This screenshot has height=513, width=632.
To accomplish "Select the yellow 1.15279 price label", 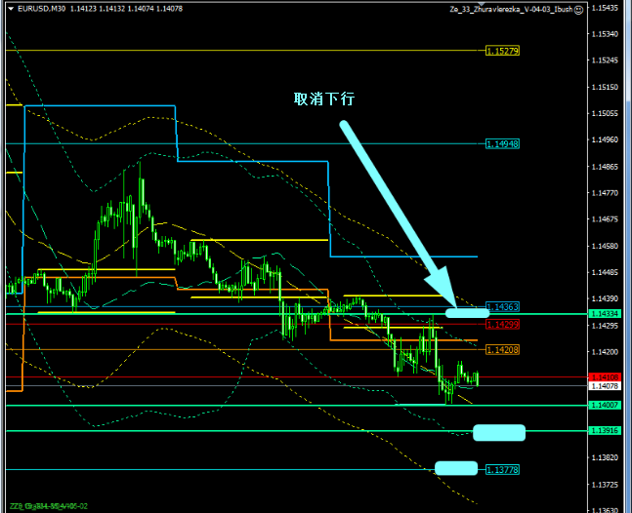I will click(502, 51).
